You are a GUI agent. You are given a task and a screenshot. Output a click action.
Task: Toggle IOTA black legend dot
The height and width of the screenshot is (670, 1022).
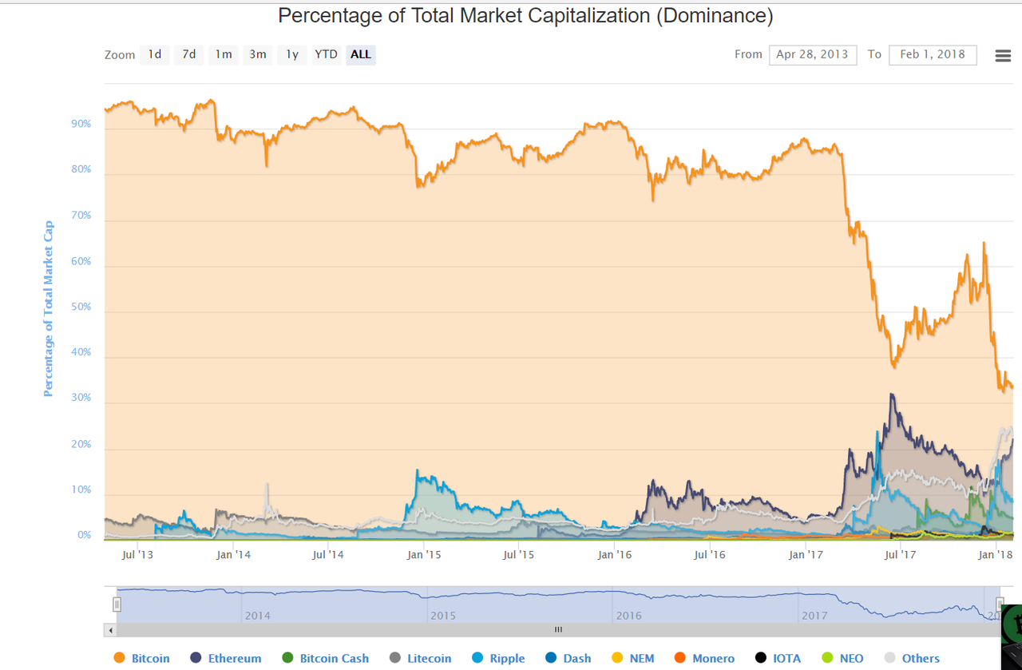click(x=761, y=658)
